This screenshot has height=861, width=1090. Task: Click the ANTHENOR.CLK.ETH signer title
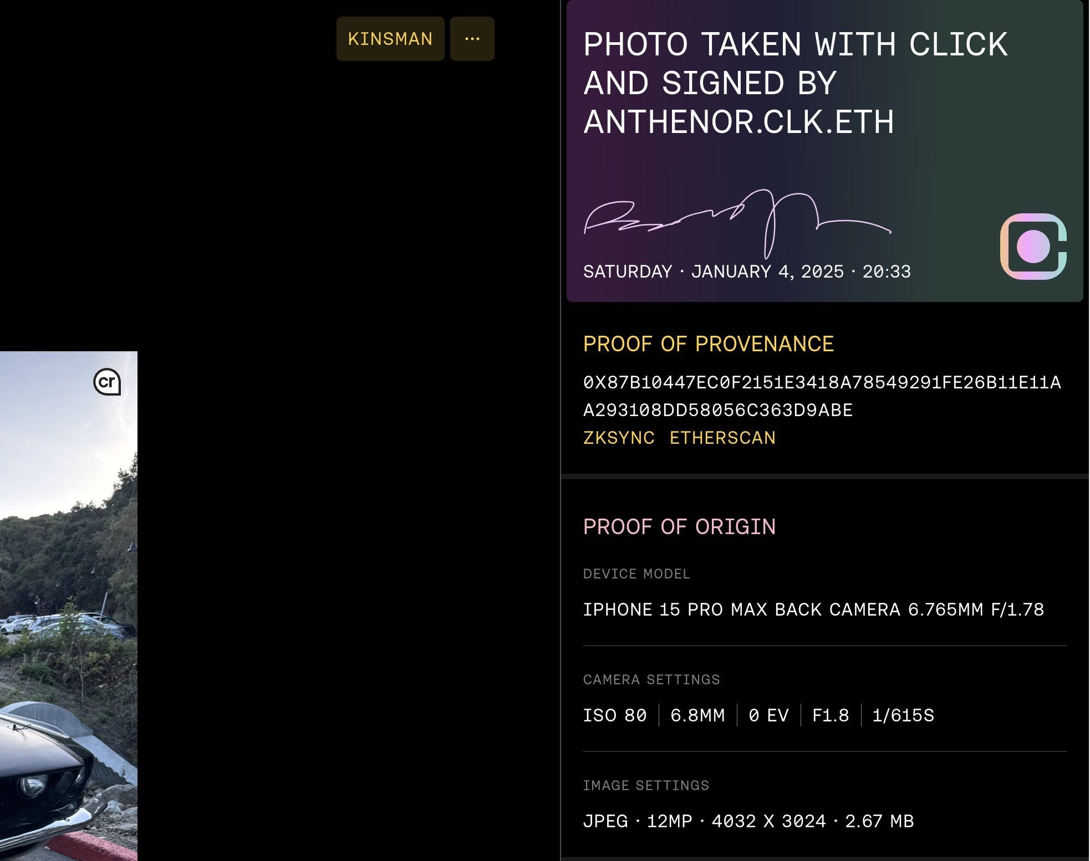coord(738,122)
